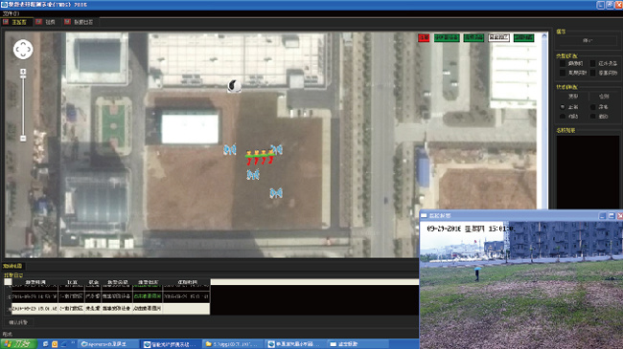The height and width of the screenshot is (349, 623).
Task: Select the dome camera icon on the map
Action: click(x=234, y=86)
